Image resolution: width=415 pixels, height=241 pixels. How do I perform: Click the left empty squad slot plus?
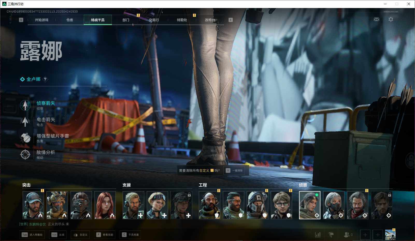click(365, 235)
